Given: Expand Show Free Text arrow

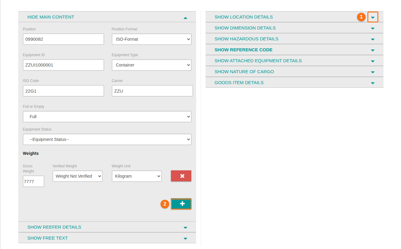Looking at the screenshot, I should (185, 239).
